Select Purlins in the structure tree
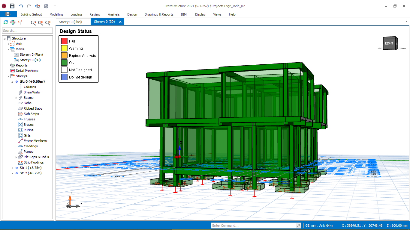410x230 pixels. pyautogui.click(x=29, y=130)
